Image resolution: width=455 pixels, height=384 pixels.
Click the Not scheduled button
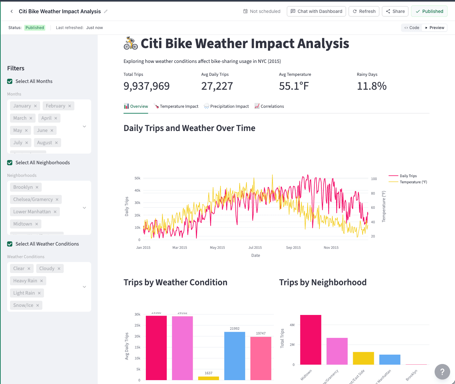262,11
